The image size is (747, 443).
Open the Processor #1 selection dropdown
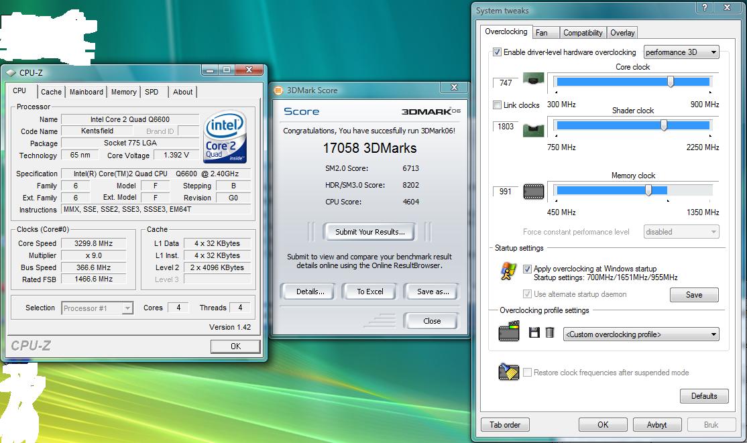point(97,308)
